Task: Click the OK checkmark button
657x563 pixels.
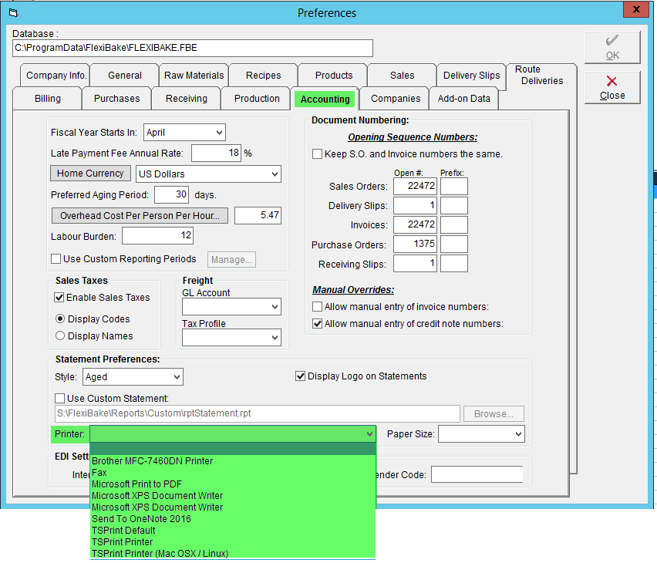Action: [x=612, y=47]
